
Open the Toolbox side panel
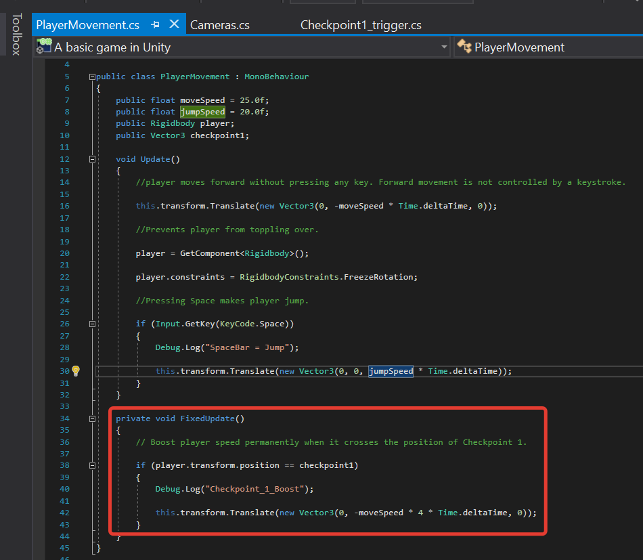pos(16,34)
